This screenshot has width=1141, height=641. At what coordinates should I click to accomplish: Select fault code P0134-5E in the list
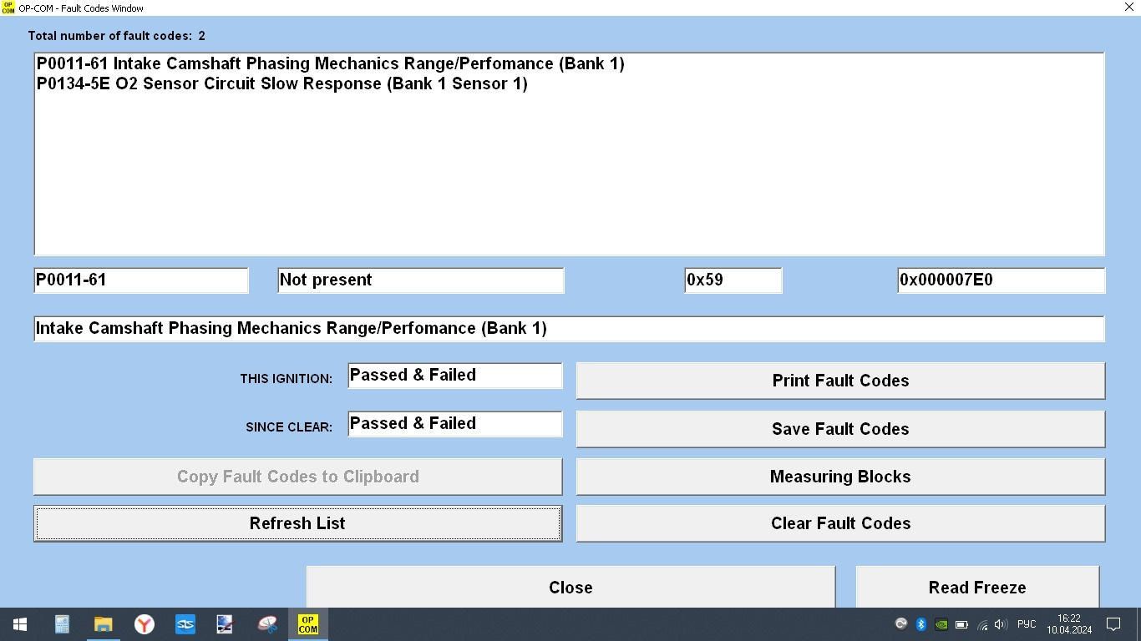[x=282, y=83]
